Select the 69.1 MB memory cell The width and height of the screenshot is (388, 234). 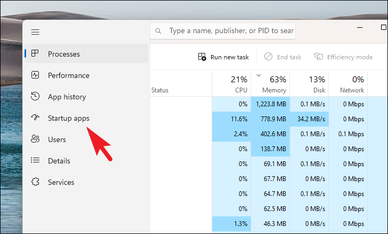point(270,164)
